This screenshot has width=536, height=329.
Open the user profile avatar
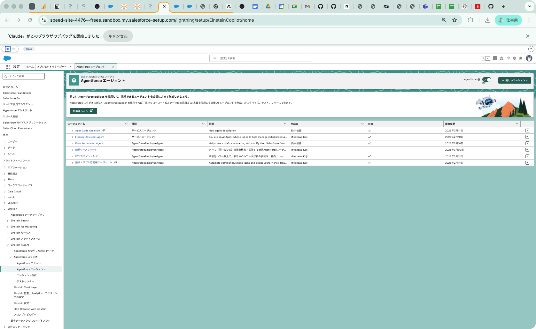tap(529, 58)
